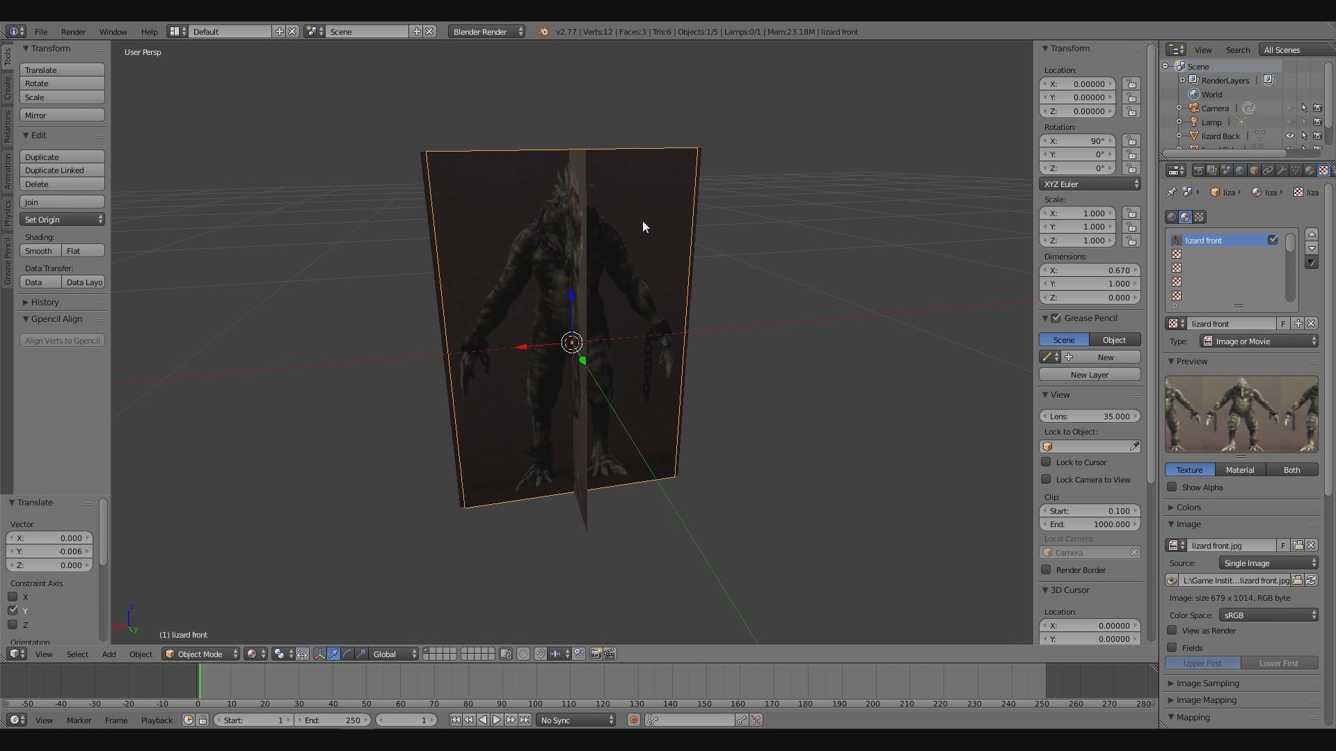The width and height of the screenshot is (1336, 751).
Task: Open the Set Origin dropdown
Action: coord(62,220)
